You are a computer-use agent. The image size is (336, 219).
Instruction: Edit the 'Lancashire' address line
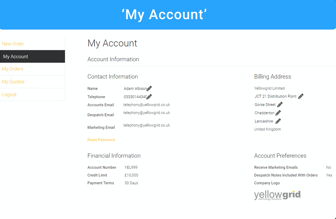[278, 121]
